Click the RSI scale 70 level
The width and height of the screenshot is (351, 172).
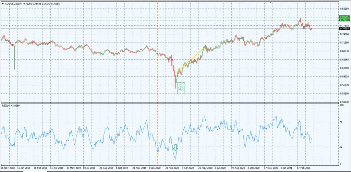[341, 122]
